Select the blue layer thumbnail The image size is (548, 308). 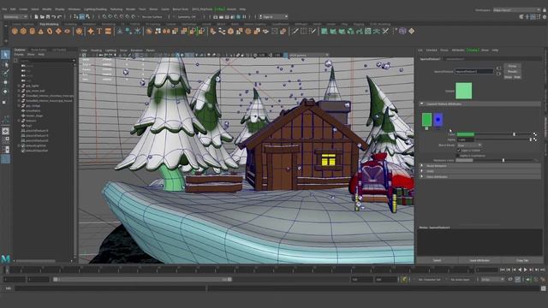click(438, 120)
